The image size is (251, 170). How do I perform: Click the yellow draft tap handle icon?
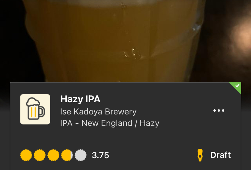[200, 155]
